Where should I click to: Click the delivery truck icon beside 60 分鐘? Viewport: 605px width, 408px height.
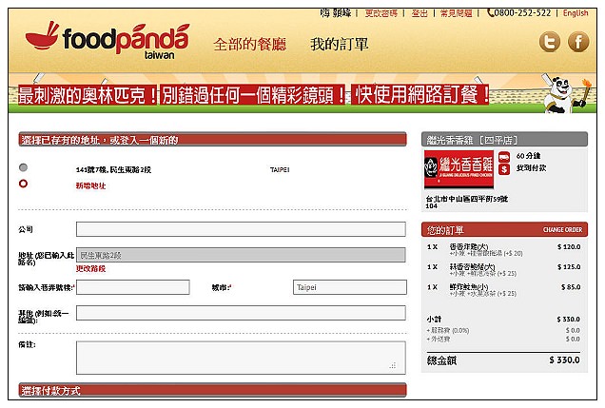(x=504, y=157)
